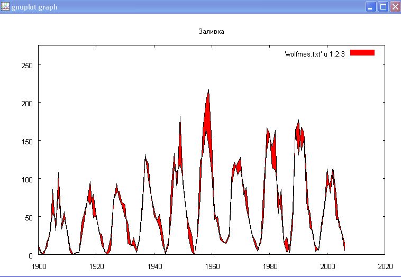Click x-axis label 1940
Image resolution: width=401 pixels, height=277 pixels.
[154, 266]
